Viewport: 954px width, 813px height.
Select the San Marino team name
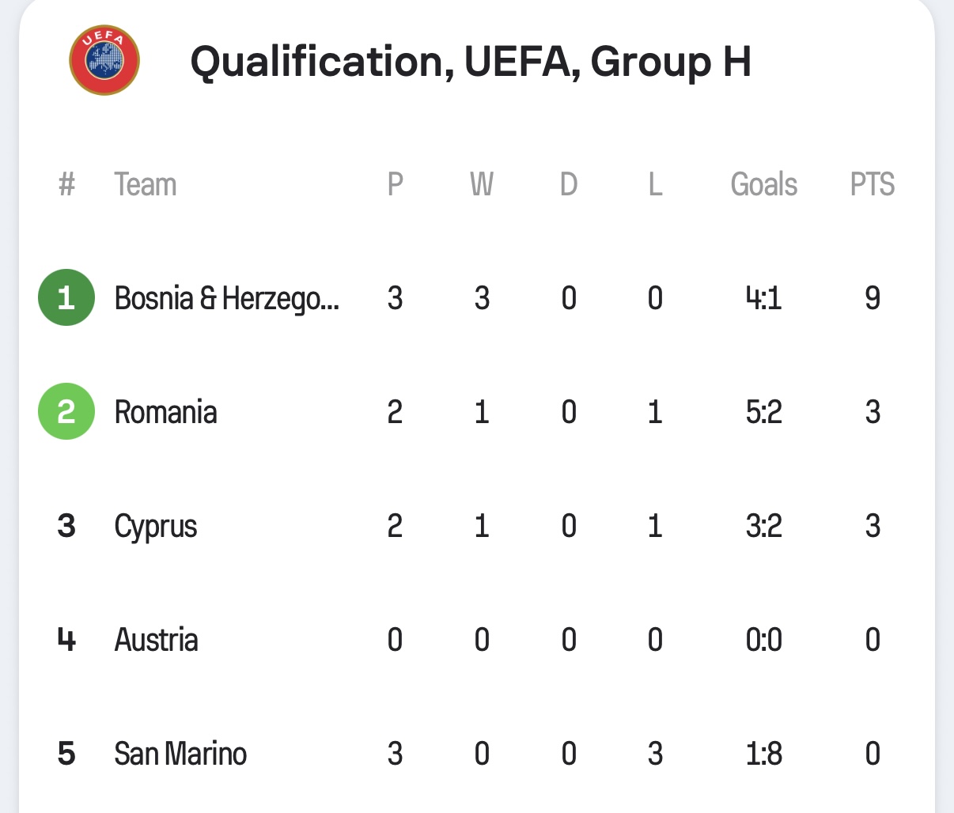180,754
